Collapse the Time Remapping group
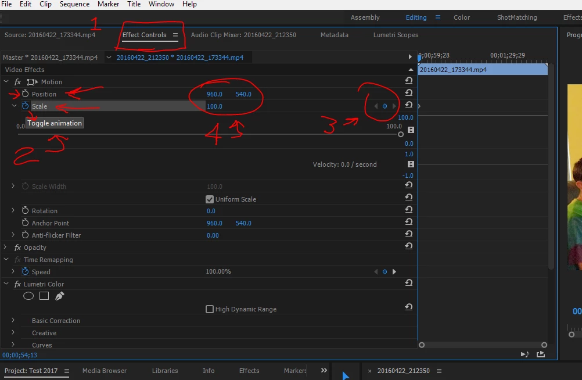This screenshot has width=582, height=380. (x=6, y=259)
